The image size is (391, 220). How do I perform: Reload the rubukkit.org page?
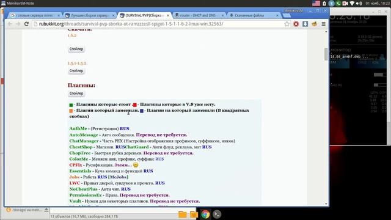point(26,24)
